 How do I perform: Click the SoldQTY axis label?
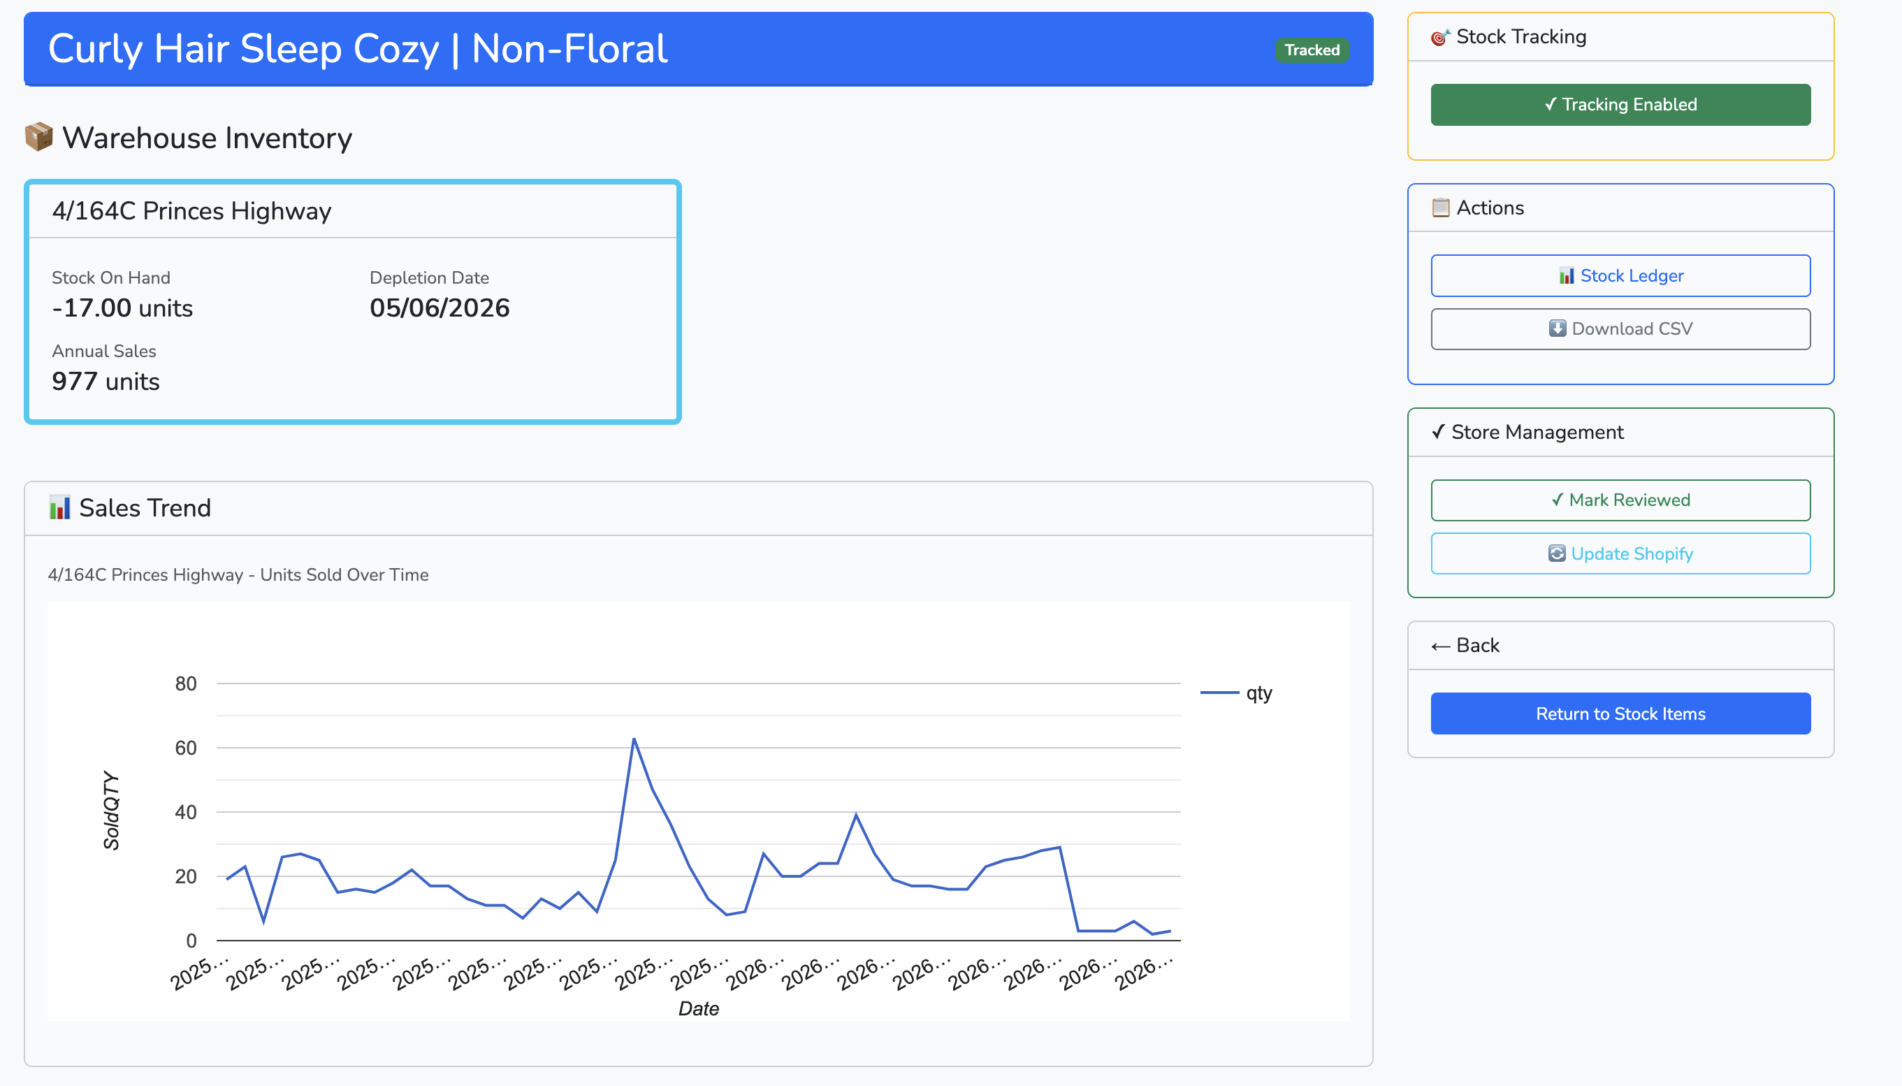(x=111, y=811)
